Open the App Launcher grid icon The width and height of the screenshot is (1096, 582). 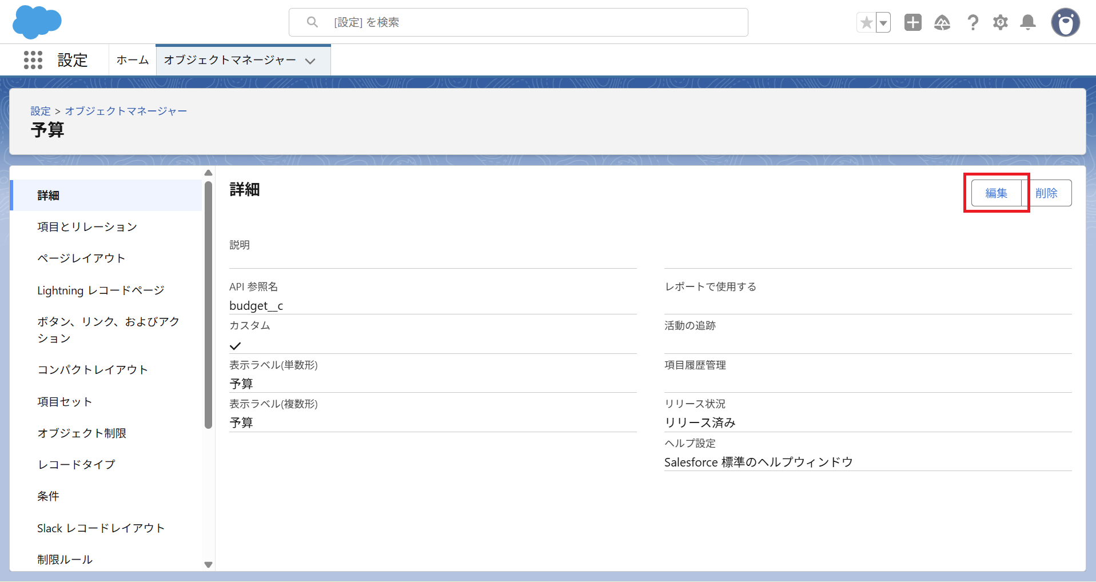pyautogui.click(x=33, y=60)
